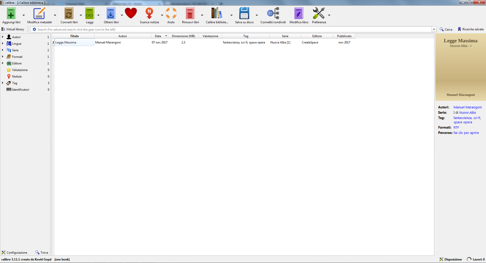Open the Calibre biblioteca icon

tap(217, 13)
